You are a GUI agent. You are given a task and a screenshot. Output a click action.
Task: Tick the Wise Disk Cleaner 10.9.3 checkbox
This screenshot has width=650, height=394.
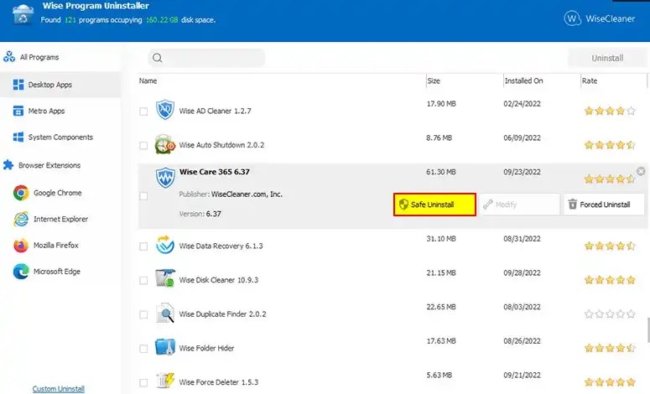point(143,281)
